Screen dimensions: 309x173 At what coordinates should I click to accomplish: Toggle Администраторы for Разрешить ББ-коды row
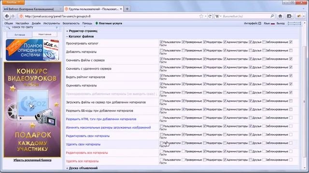225,109
